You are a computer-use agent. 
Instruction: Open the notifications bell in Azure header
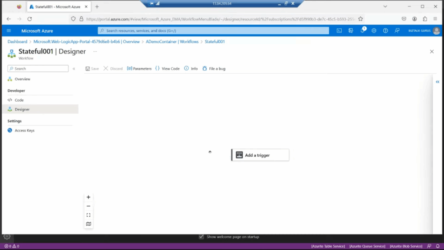point(362,30)
